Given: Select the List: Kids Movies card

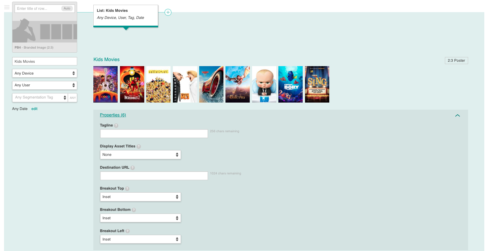Looking at the screenshot, I should click(x=126, y=16).
